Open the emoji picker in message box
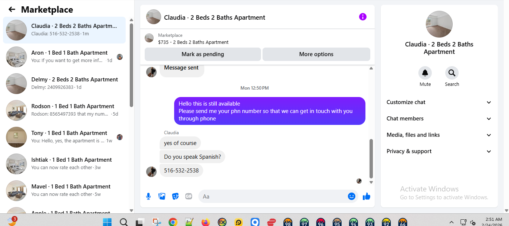Viewport: 509px width, 226px height. pos(351,196)
